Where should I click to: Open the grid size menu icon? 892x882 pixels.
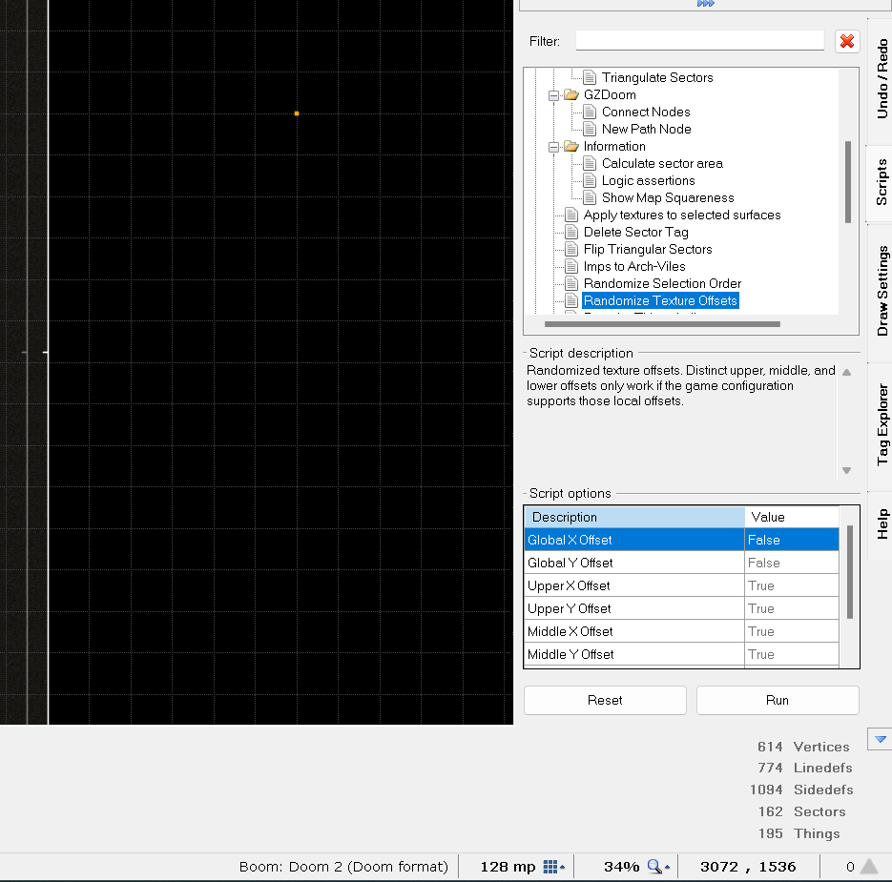[553, 867]
